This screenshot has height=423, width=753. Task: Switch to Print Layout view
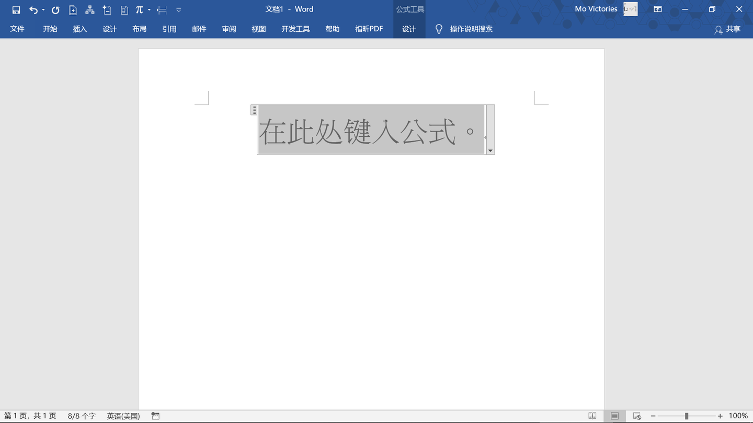(615, 416)
